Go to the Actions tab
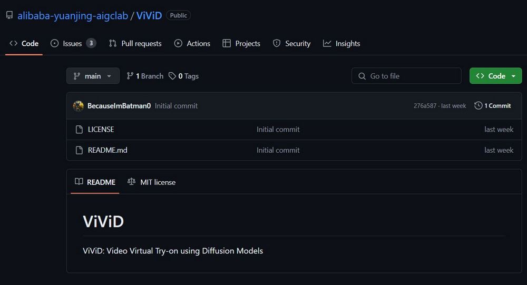 [x=192, y=43]
